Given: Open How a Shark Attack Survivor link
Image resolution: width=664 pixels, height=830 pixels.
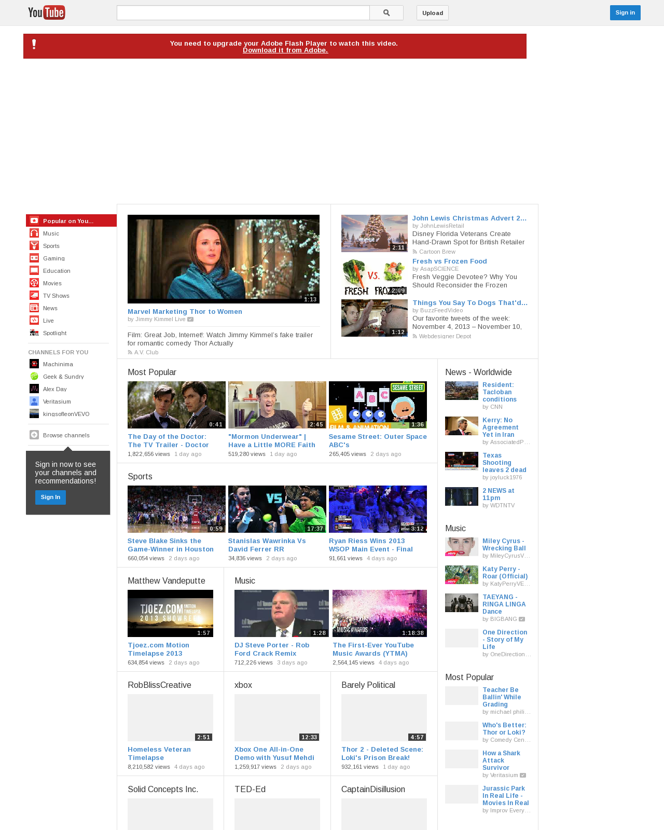Looking at the screenshot, I should 501,760.
